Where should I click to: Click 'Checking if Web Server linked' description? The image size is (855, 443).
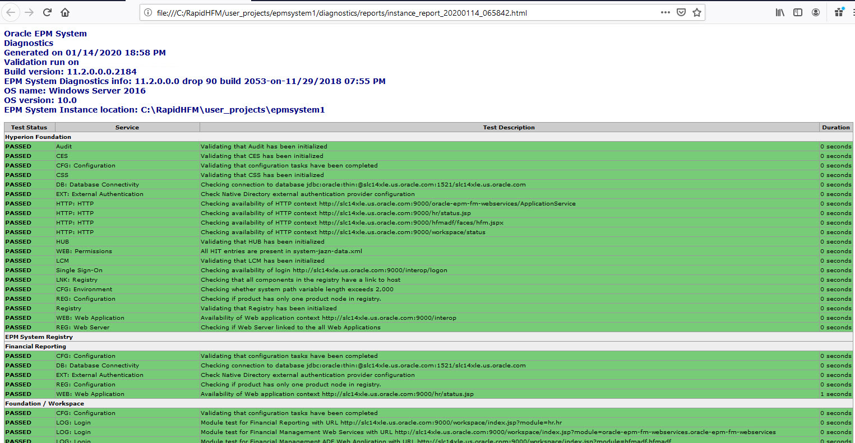tap(290, 327)
